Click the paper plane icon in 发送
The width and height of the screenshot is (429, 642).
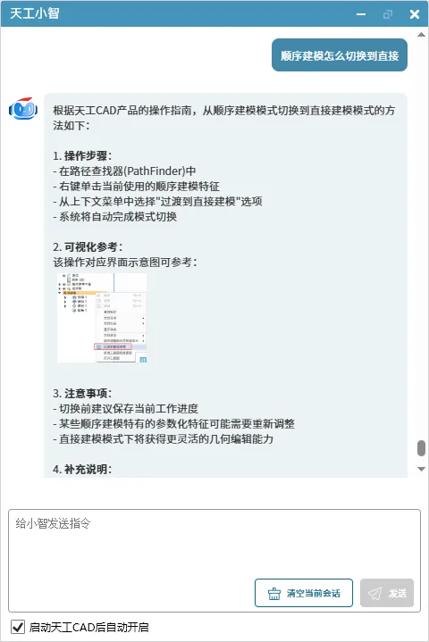[374, 593]
